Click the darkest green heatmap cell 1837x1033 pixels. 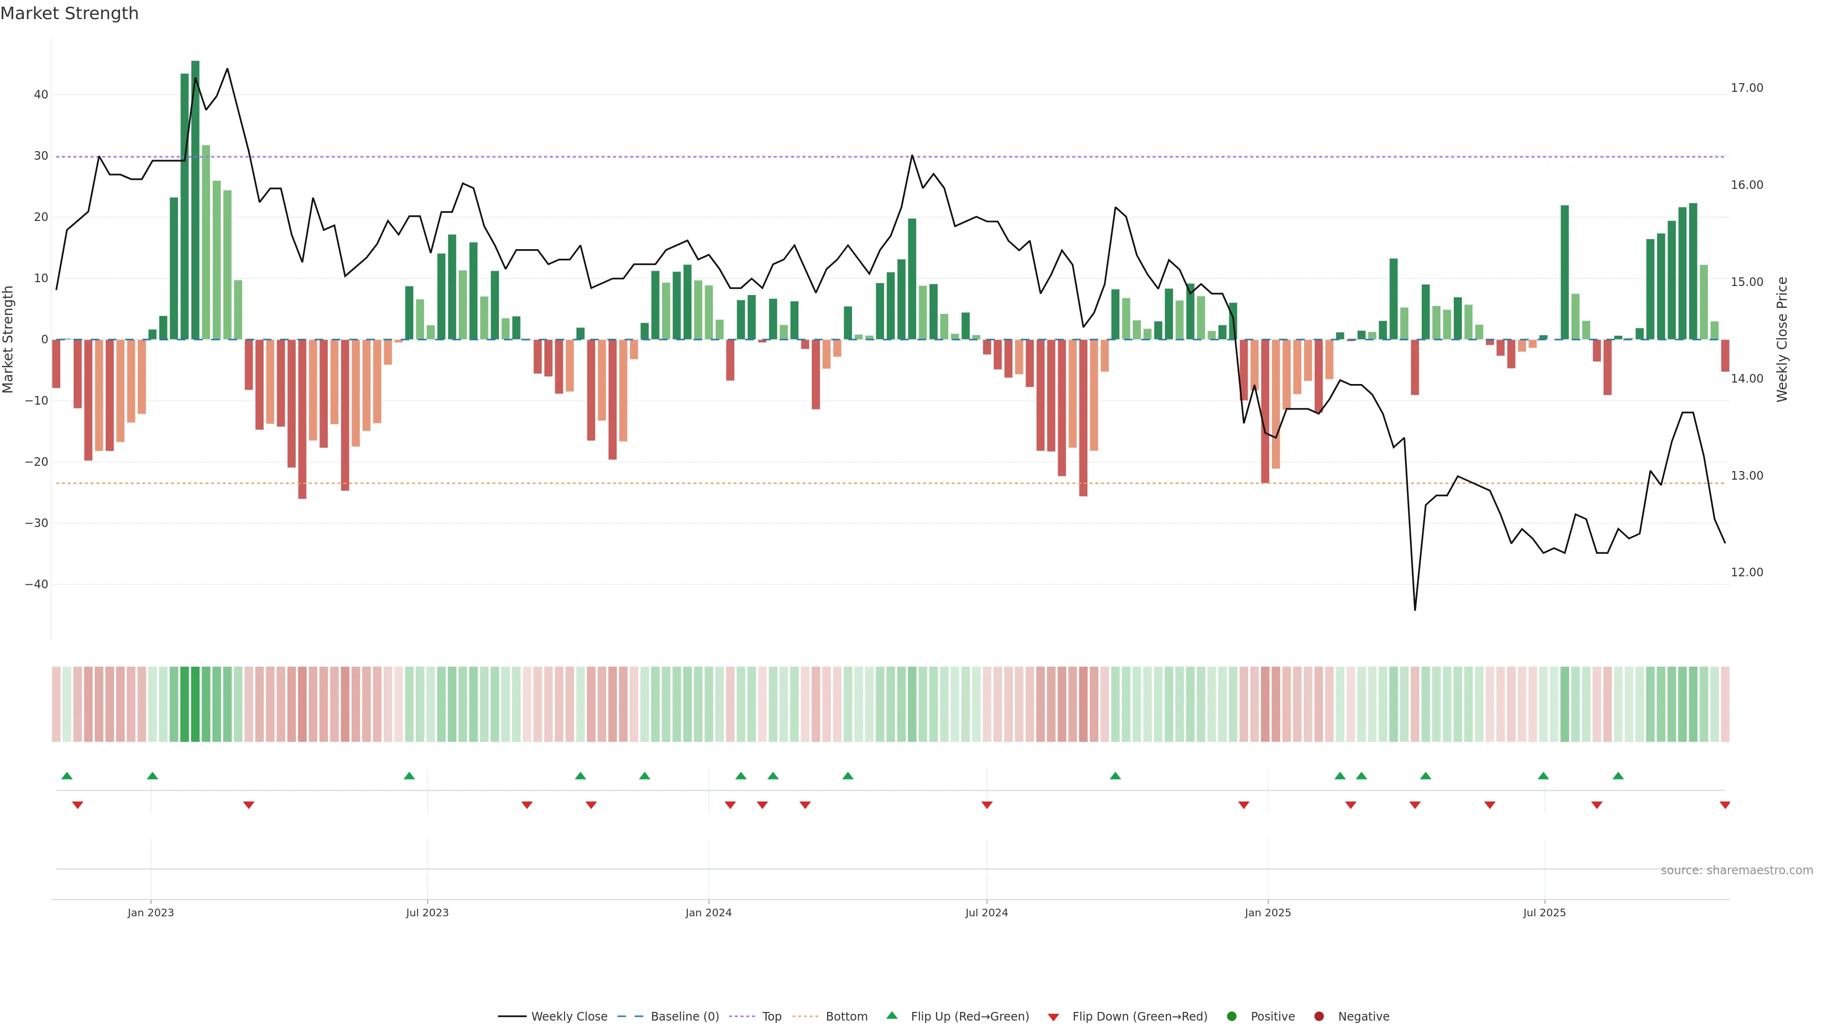pos(195,704)
